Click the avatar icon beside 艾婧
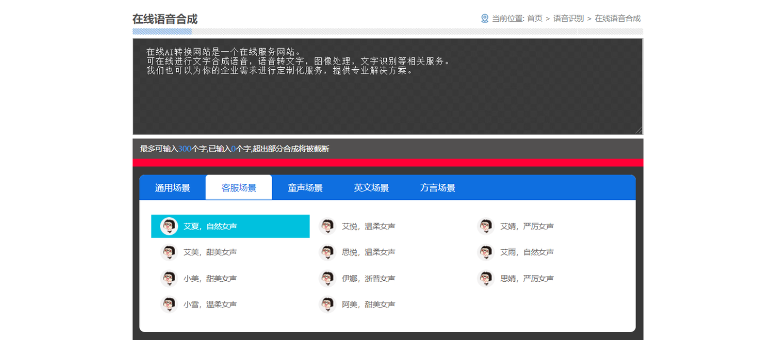762x340 pixels. 486,226
